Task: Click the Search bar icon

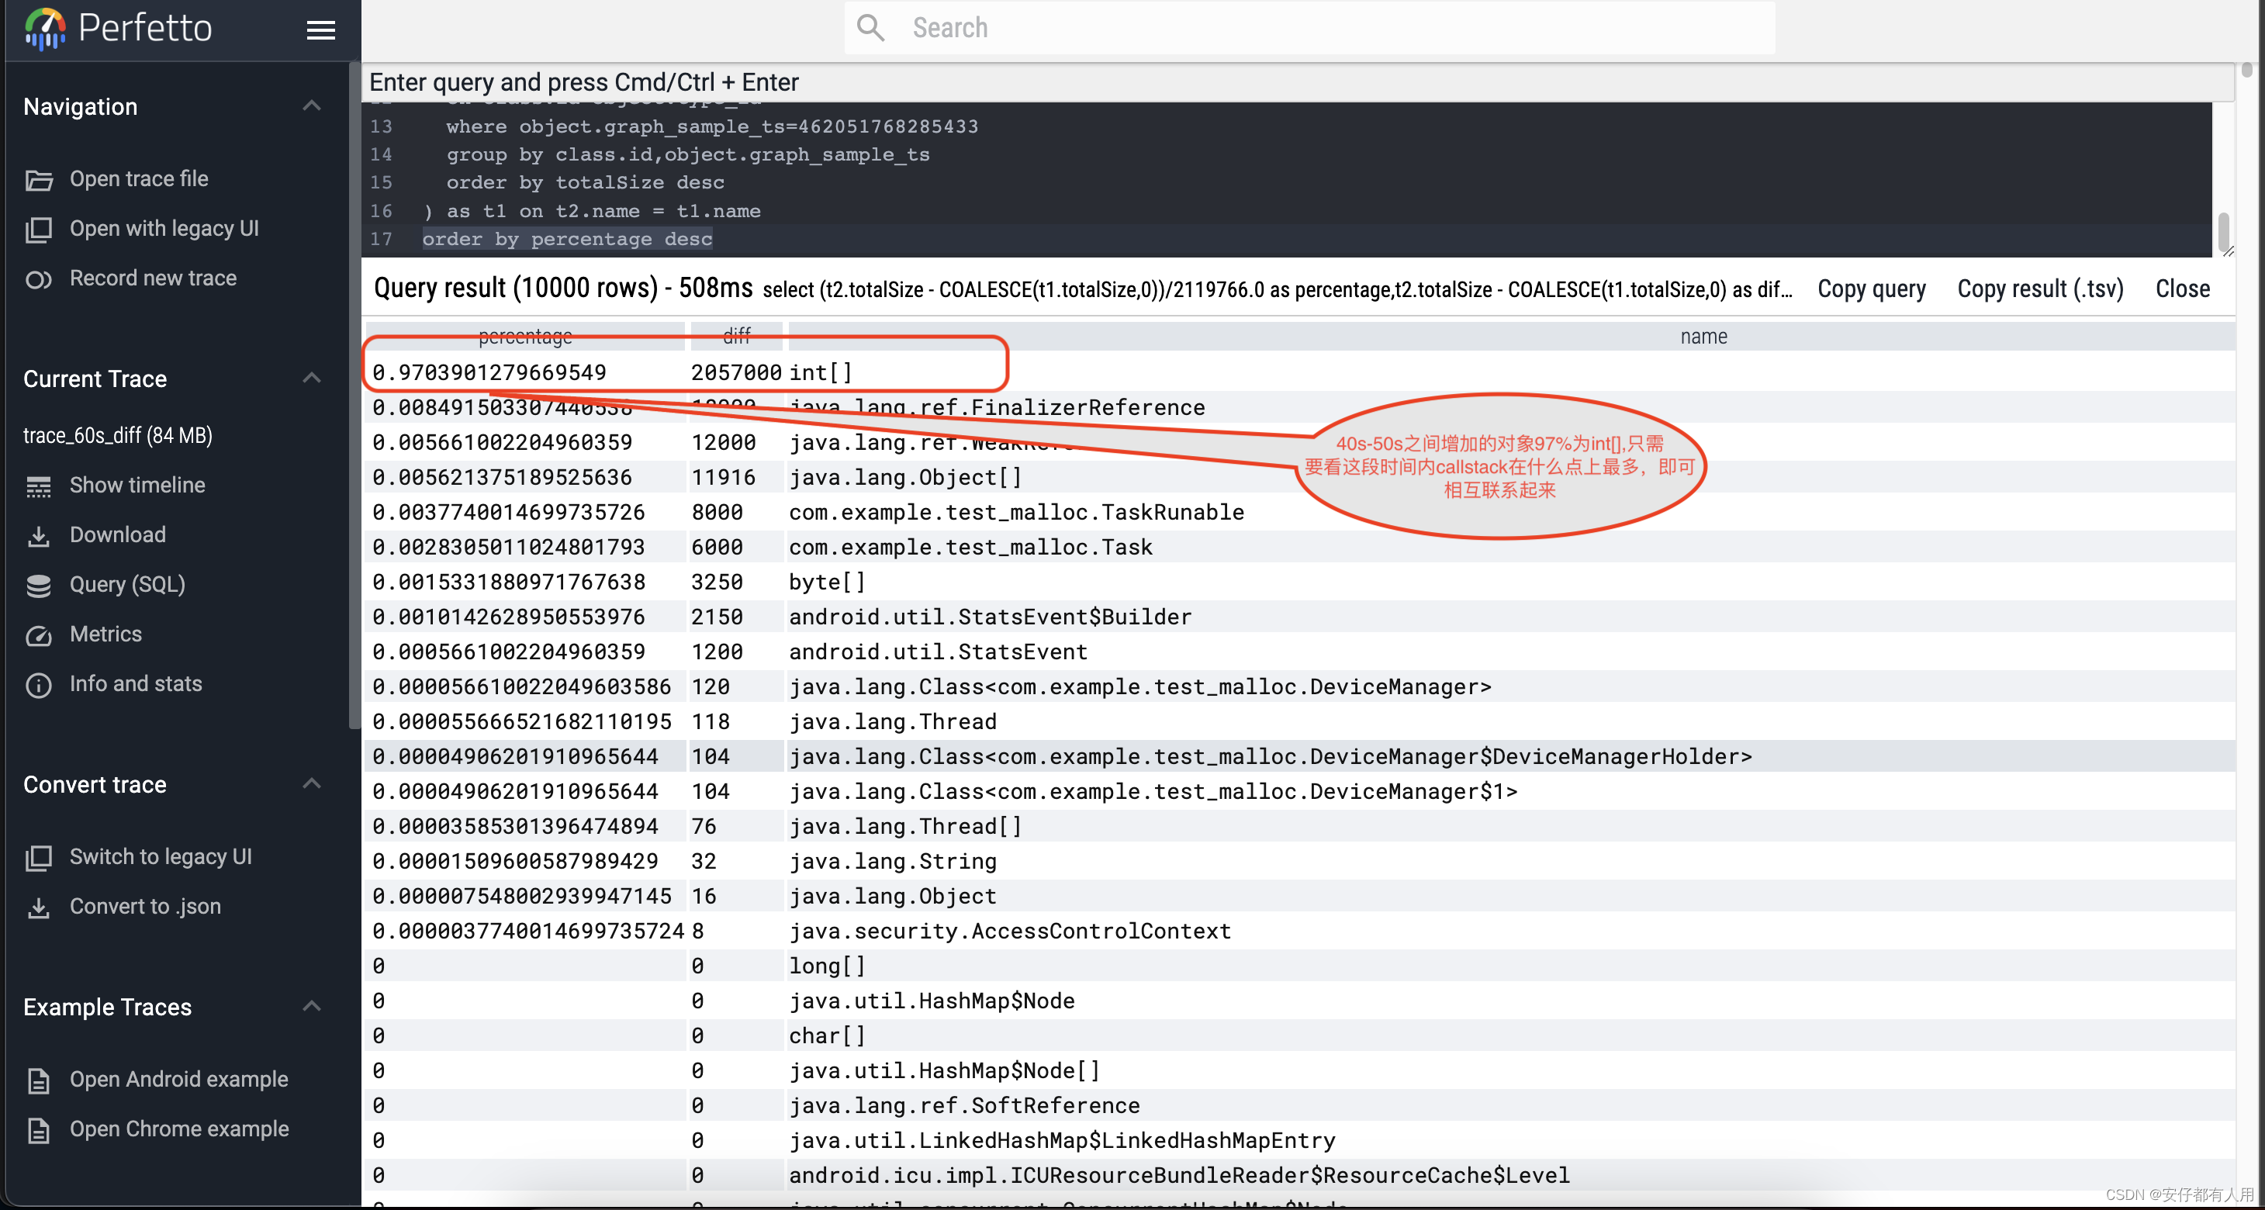Action: (864, 27)
